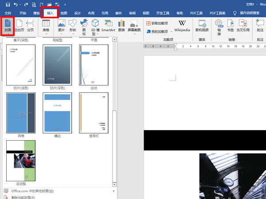Click the 联机视频 online video icon

tap(202, 26)
